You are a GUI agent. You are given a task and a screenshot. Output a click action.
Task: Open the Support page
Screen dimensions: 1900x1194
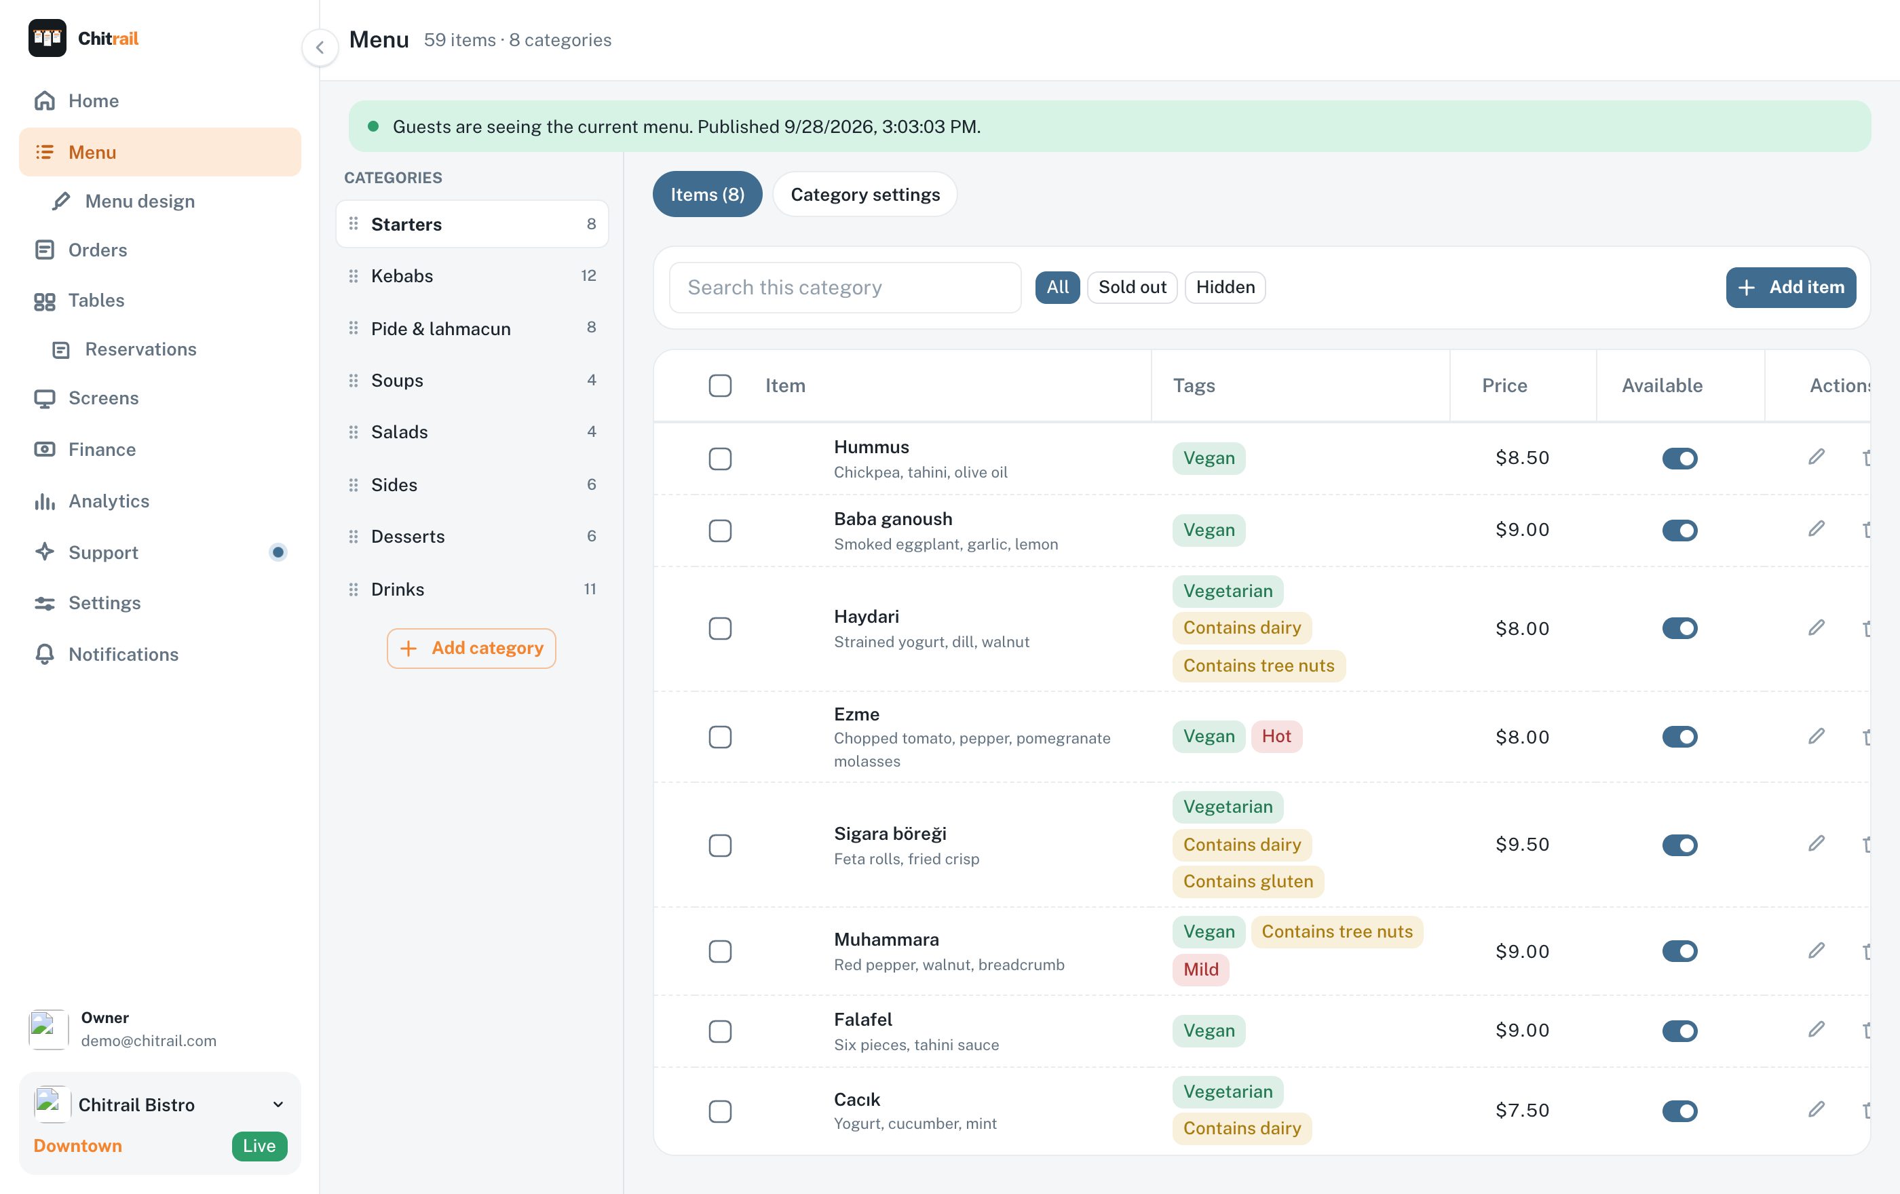pos(160,552)
